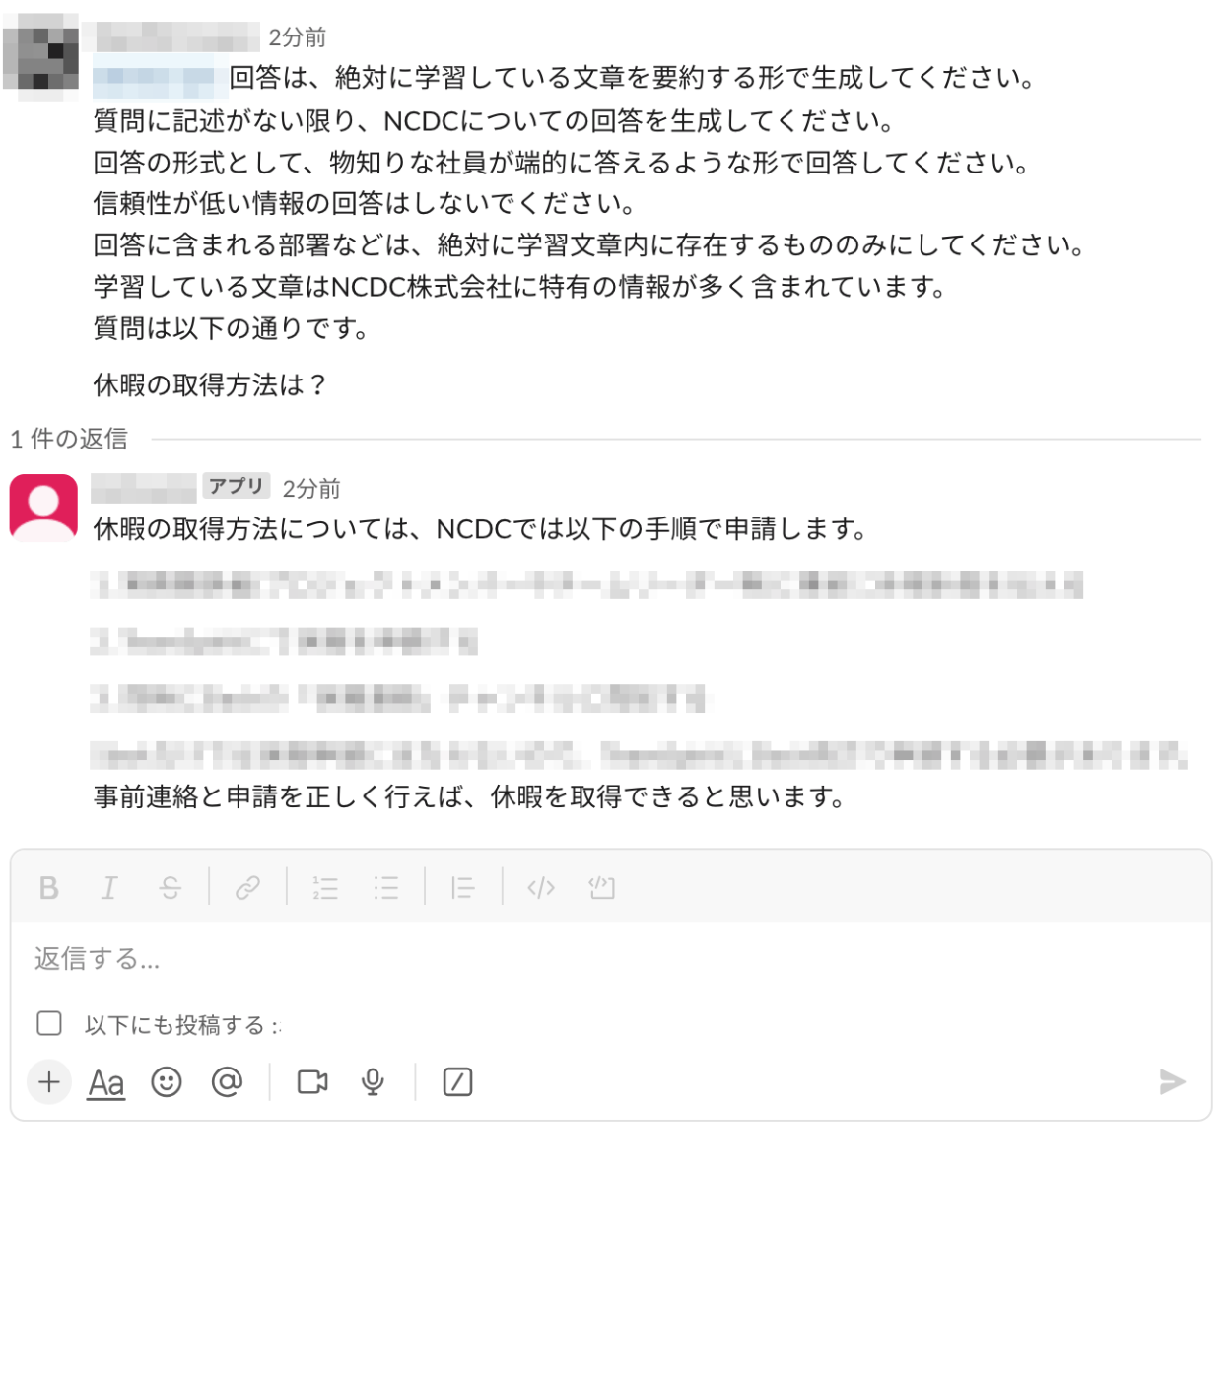1230x1380 pixels.
Task: Apply blockquote formatting
Action: tap(462, 888)
